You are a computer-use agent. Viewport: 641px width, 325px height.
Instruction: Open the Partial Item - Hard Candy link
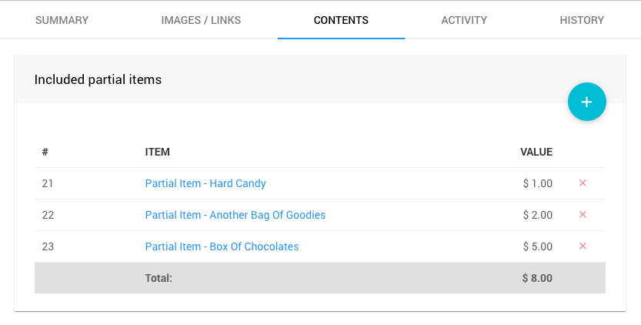tap(205, 183)
